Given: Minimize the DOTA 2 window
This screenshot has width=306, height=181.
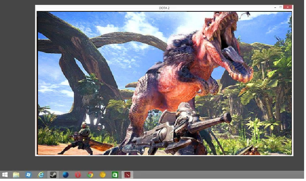Looking at the screenshot, I should pyautogui.click(x=275, y=8).
